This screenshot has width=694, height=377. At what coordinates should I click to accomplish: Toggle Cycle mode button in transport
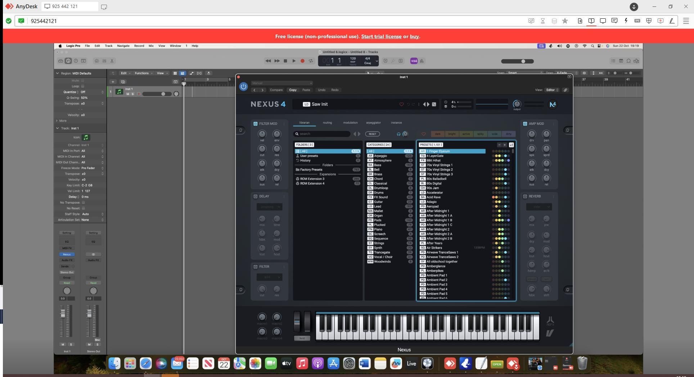(x=311, y=61)
